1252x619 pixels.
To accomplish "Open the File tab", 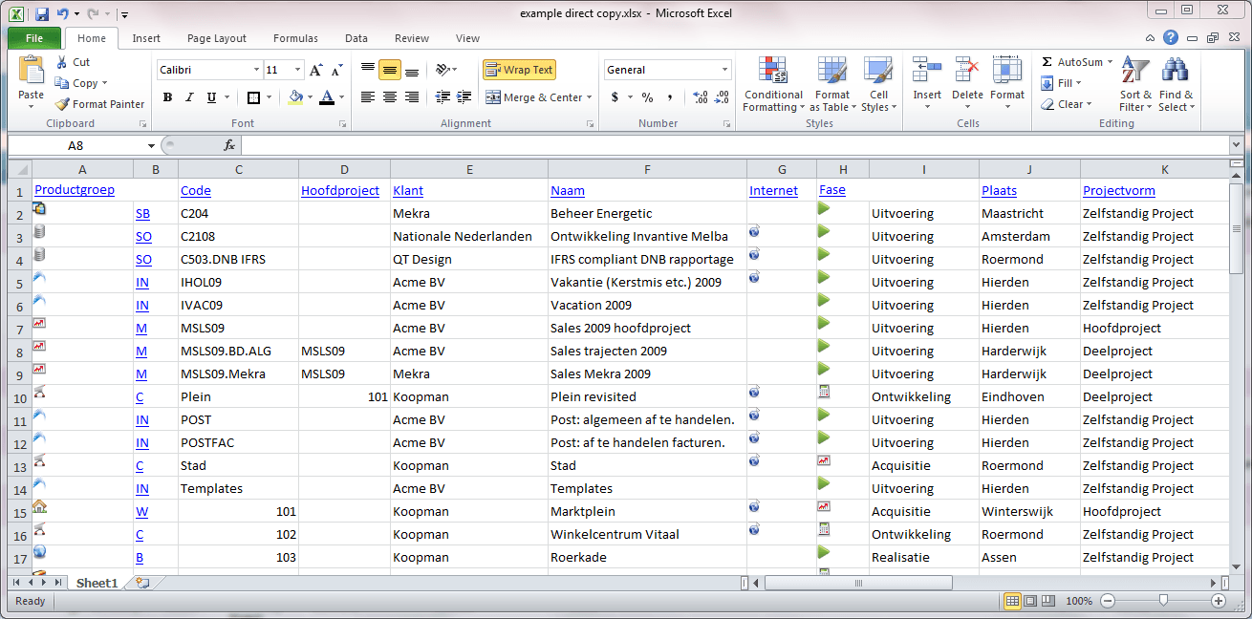I will [34, 38].
